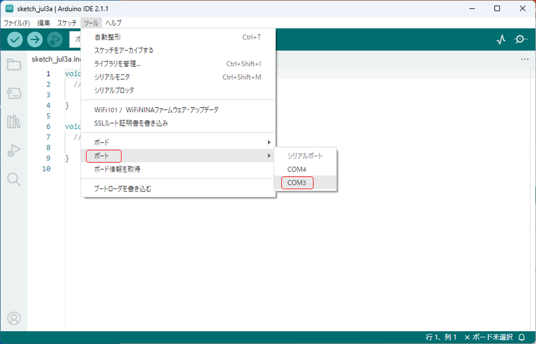The width and height of the screenshot is (536, 344).
Task: Choose ライブラリを管理...
Action: pyautogui.click(x=178, y=64)
